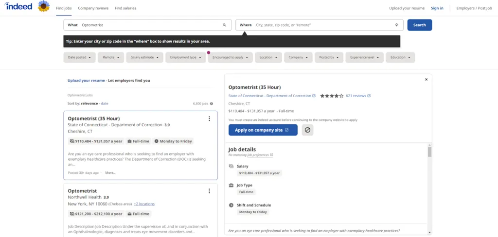
Task: Click the job details panel scrollbar thumb
Action: [x=429, y=152]
